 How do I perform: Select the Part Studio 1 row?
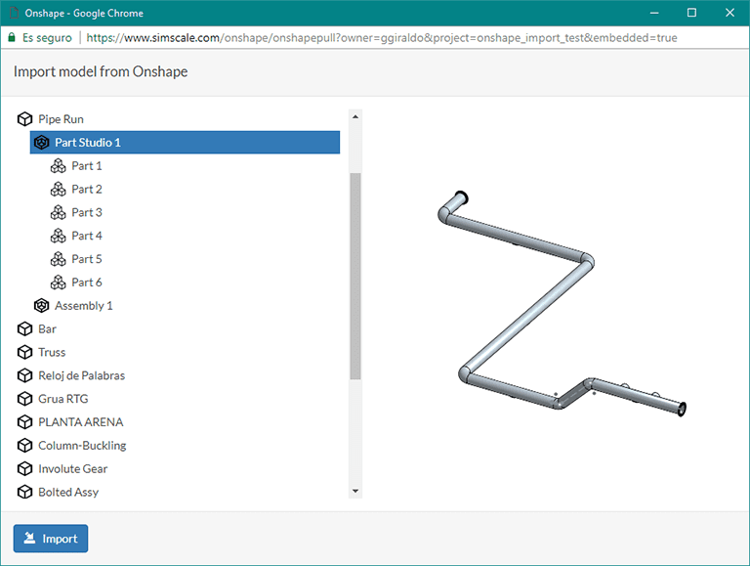pyautogui.click(x=185, y=142)
